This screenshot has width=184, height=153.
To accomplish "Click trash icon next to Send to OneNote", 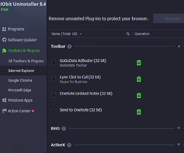I will coord(139,112).
